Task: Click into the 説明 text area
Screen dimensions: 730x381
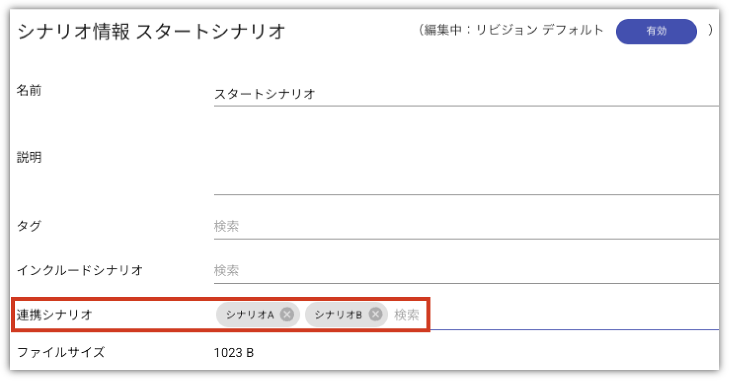Action: (x=466, y=158)
